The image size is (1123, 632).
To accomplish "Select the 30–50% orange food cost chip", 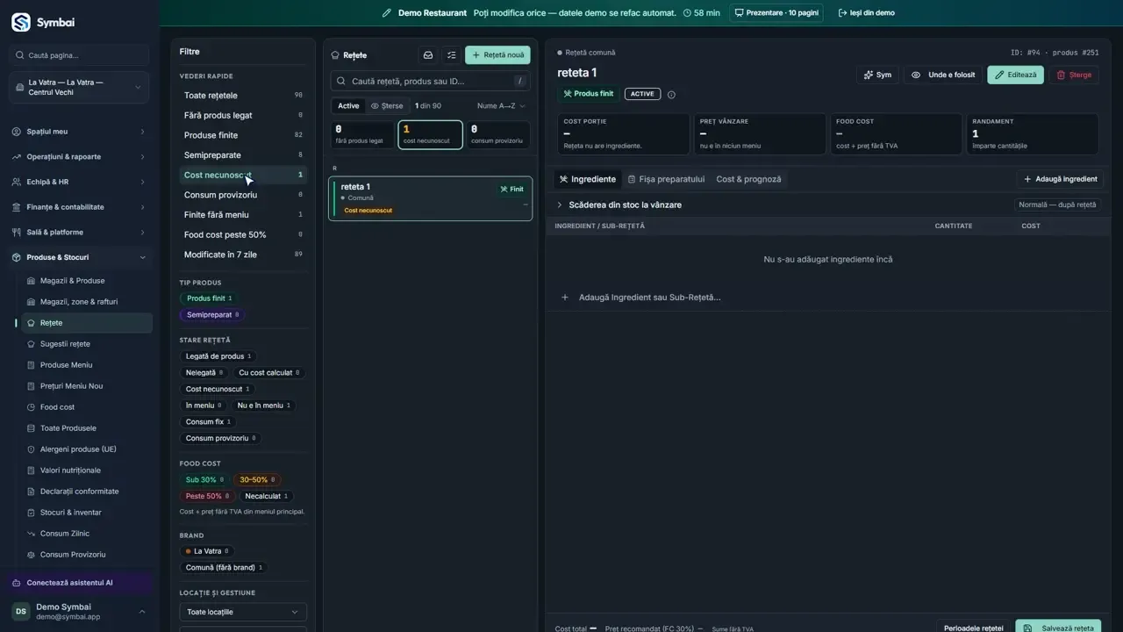I will click(x=257, y=480).
